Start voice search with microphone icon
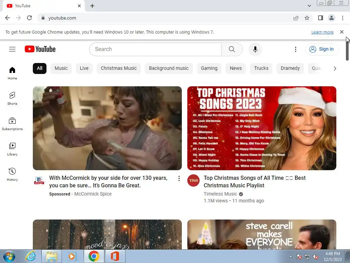Viewport: 350px width, 263px height. pos(255,49)
